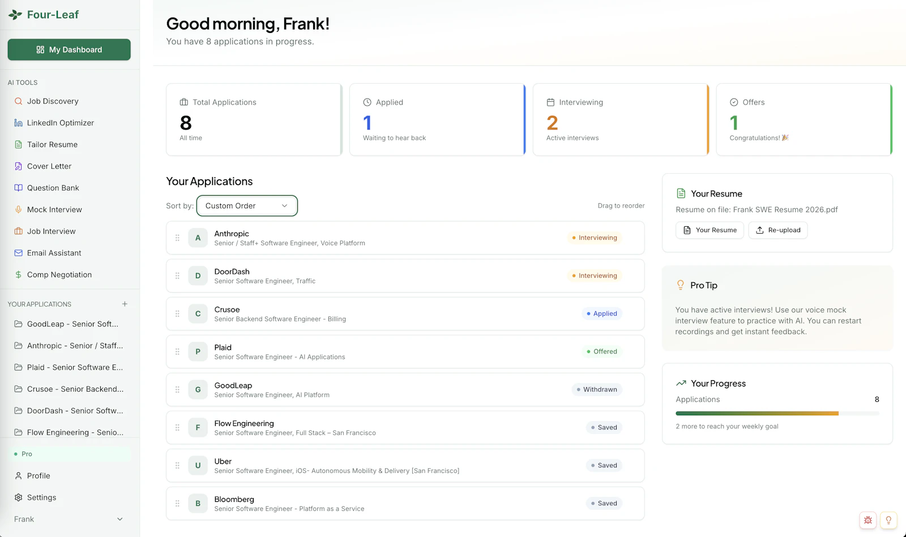Open Mock Interview tool
Image resolution: width=906 pixels, height=537 pixels.
69,209
